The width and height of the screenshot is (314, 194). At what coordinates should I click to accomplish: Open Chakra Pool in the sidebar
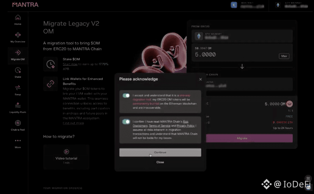click(18, 125)
